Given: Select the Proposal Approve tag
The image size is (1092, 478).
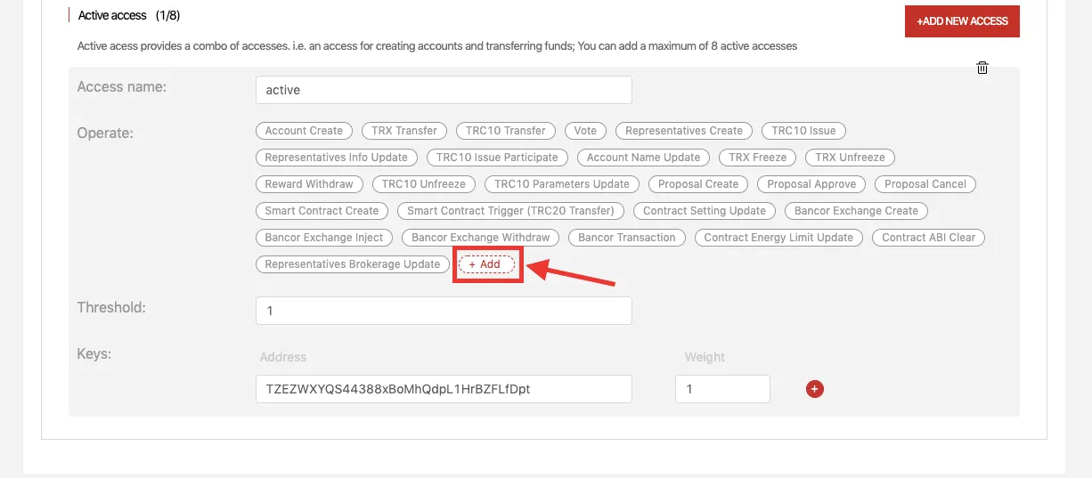Looking at the screenshot, I should (x=811, y=184).
